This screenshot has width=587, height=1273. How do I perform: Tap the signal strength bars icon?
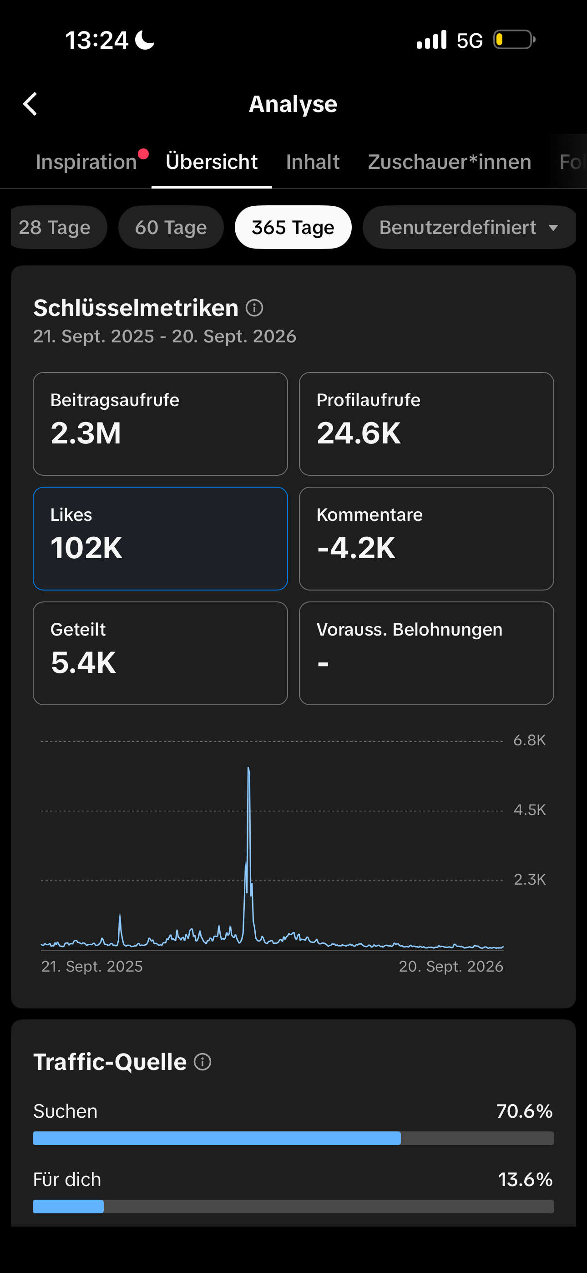[x=431, y=40]
